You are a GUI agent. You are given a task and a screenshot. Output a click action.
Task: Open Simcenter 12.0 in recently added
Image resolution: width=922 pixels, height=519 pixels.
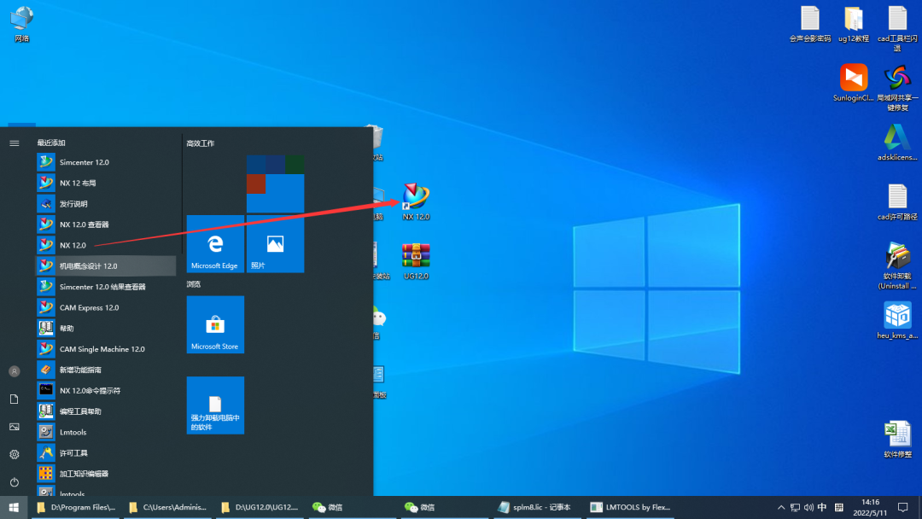click(84, 162)
